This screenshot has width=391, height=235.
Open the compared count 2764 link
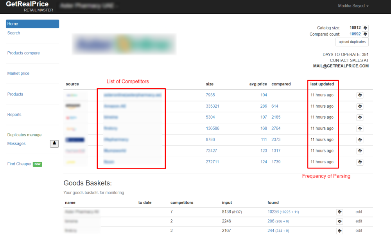(276, 128)
